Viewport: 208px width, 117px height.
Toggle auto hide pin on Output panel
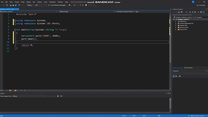pyautogui.click(x=168, y=93)
